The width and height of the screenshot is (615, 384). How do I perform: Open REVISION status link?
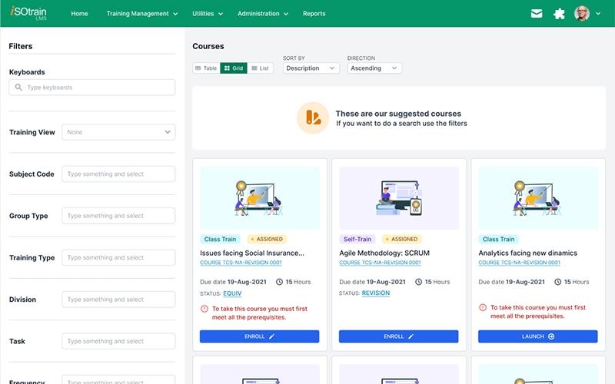pos(376,293)
